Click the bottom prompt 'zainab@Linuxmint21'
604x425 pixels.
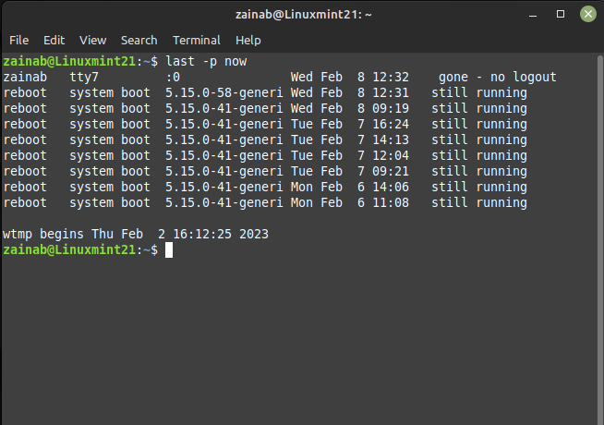click(x=69, y=250)
